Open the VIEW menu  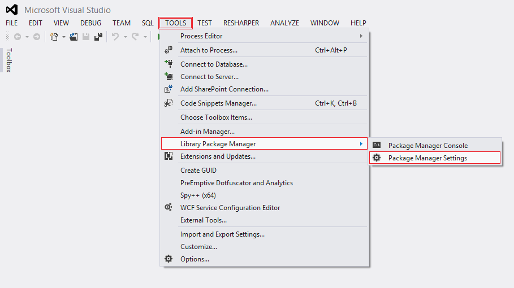pyautogui.click(x=61, y=23)
